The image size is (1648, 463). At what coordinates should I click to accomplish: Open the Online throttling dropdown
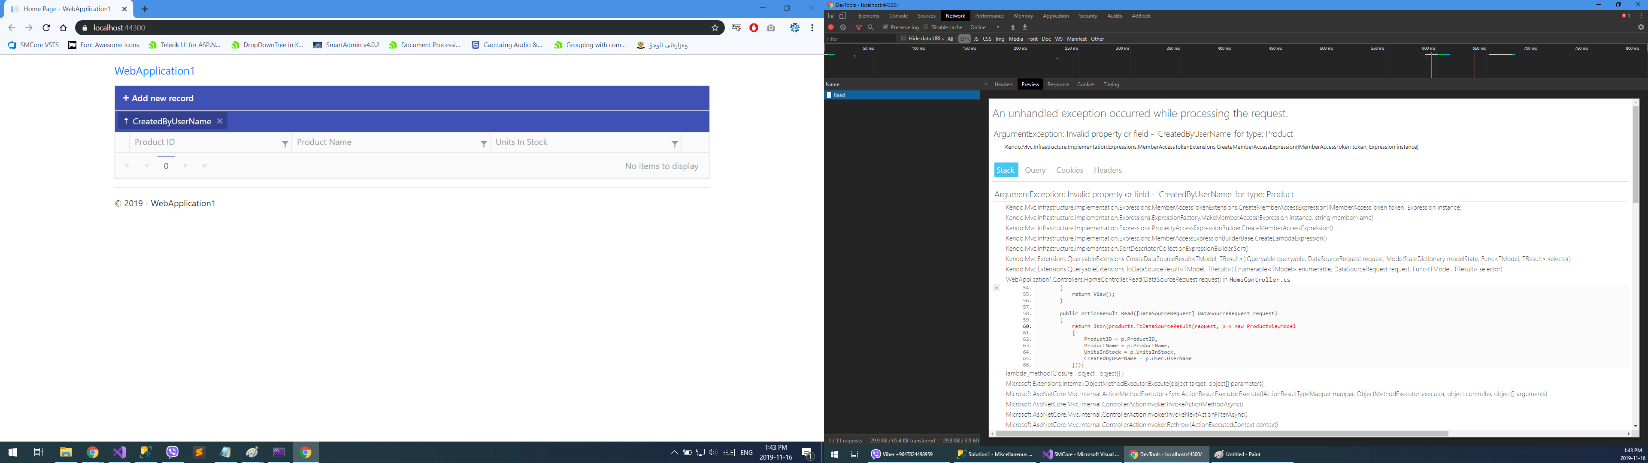pyautogui.click(x=985, y=27)
